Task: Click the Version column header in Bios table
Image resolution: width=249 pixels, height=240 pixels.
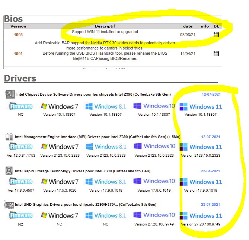Action: 18,26
